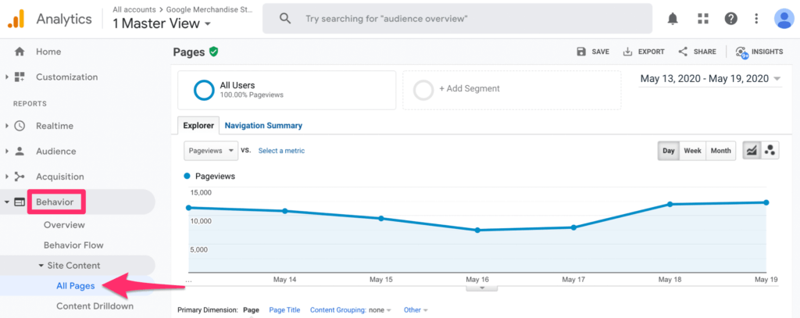Image resolution: width=800 pixels, height=318 pixels.
Task: Switch to motion chart view
Action: click(770, 151)
